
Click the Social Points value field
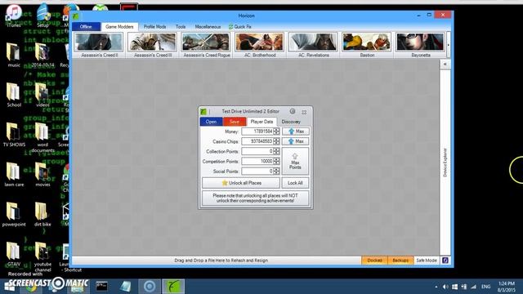[x=257, y=171]
